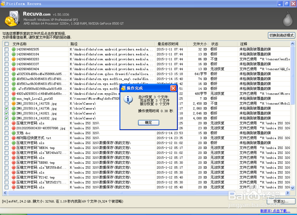The image size is (297, 215).
Task: Click the scroll-down arrow of file list
Action: tap(293, 188)
